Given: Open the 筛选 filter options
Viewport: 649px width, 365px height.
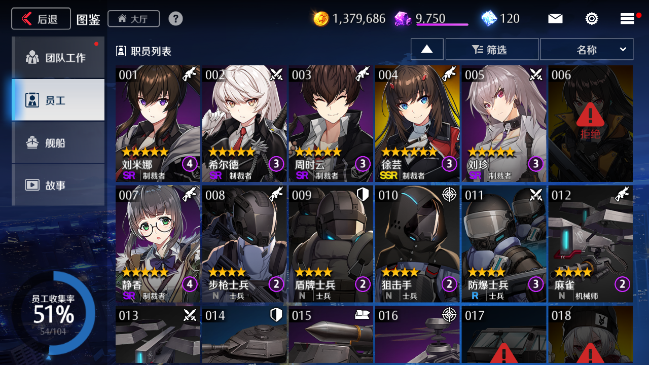Looking at the screenshot, I should 492,49.
